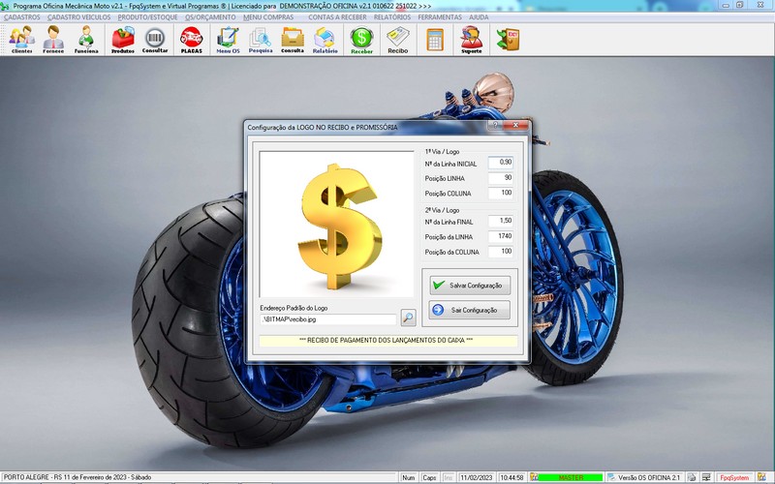Click the Versão OS OFICINA 2.1 status text
The image size is (775, 484).
[x=648, y=477]
